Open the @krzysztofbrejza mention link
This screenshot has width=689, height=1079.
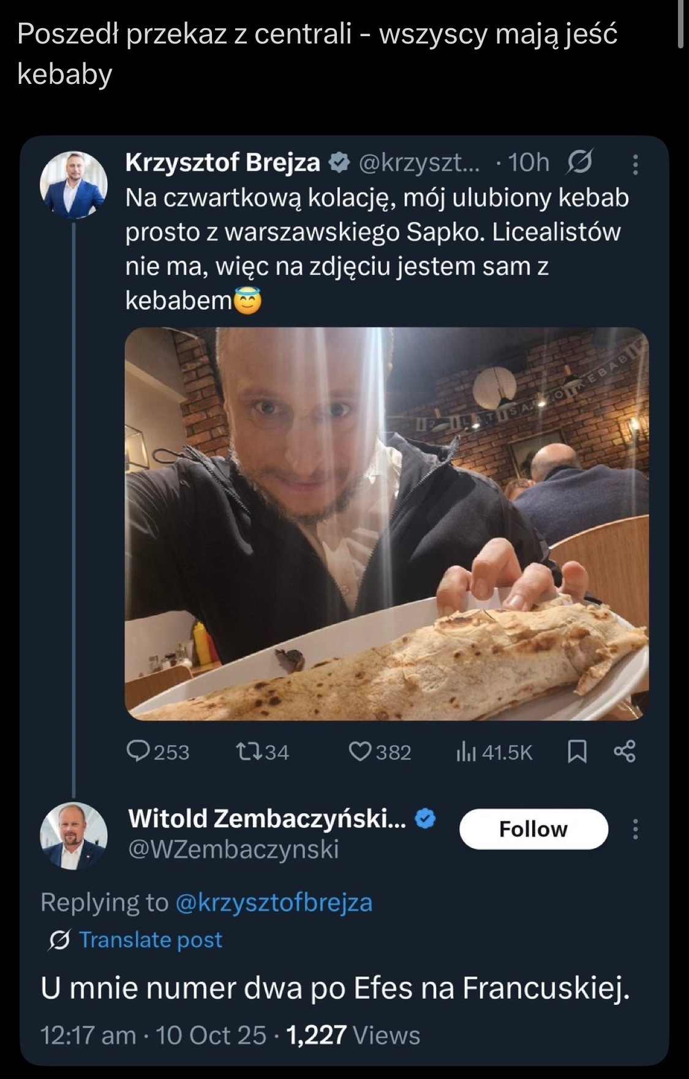(274, 903)
